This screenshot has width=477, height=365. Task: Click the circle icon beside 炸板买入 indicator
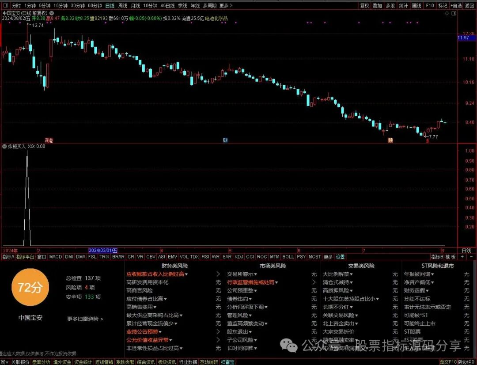[x=4, y=146]
